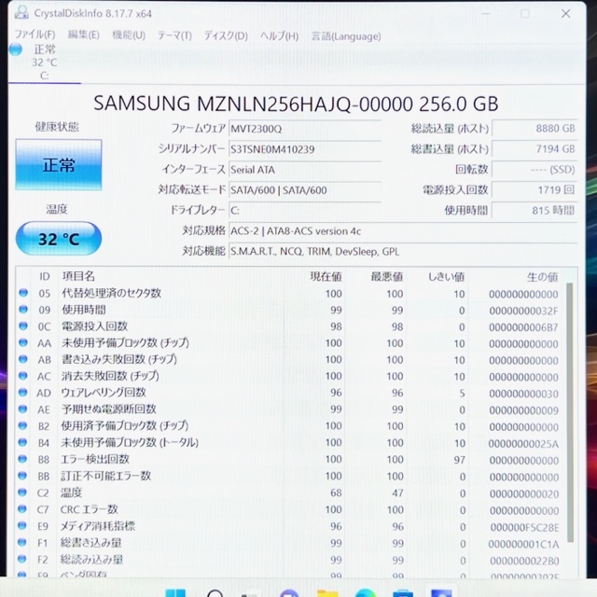Screen dimensions: 597x597
Task: Click the blue 正常 health status button
Action: coord(58,165)
